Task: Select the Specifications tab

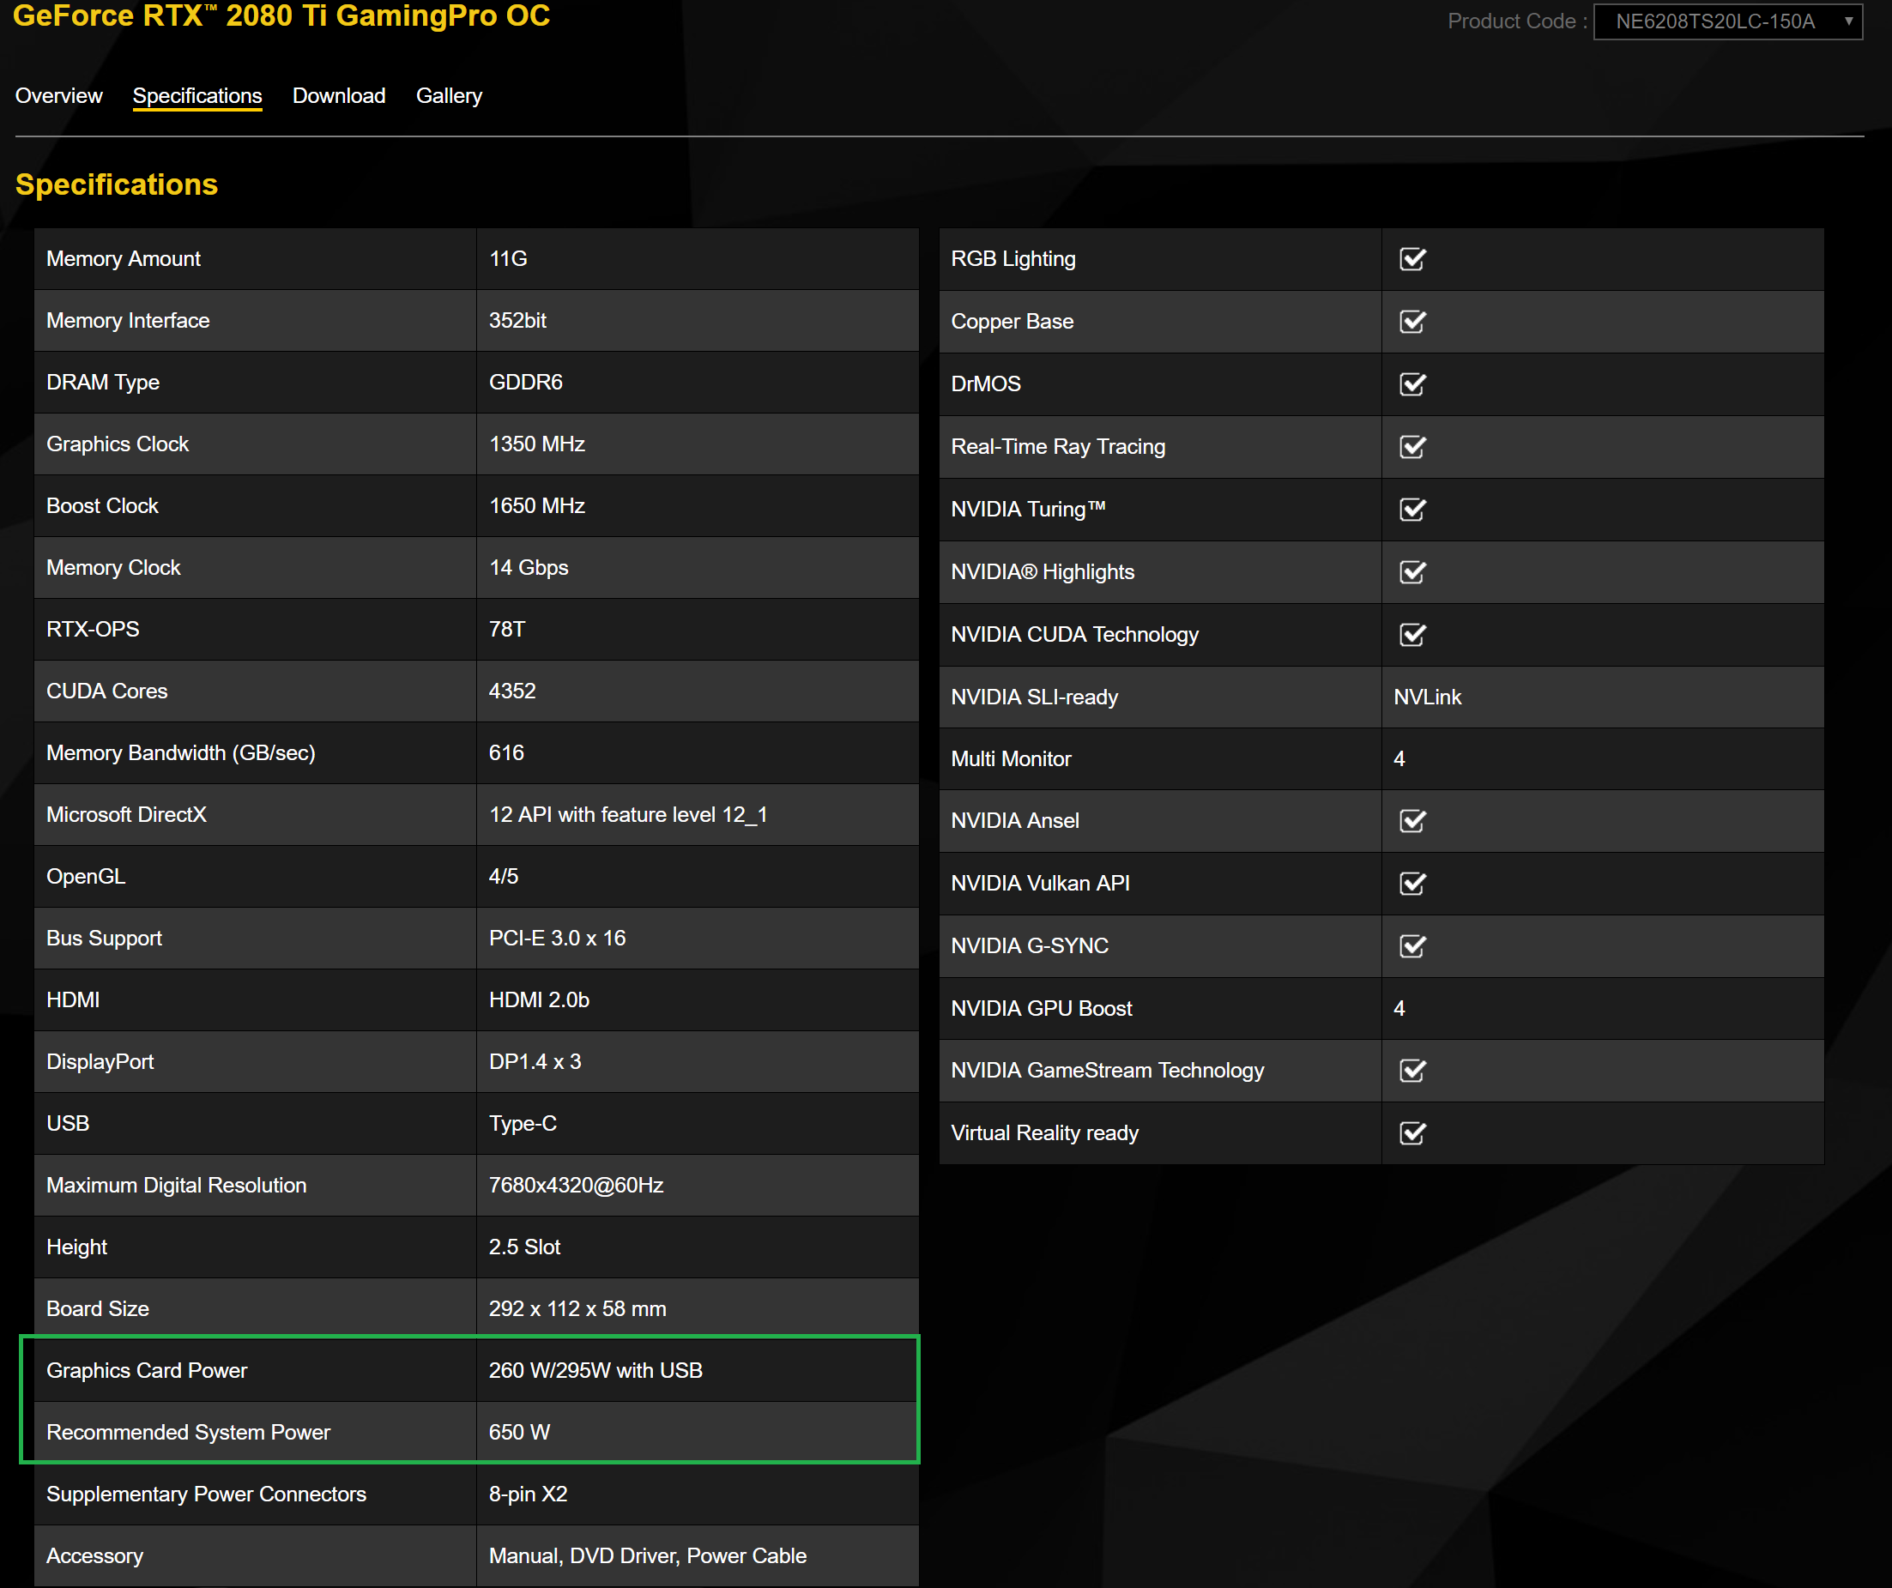Action: pyautogui.click(x=197, y=95)
